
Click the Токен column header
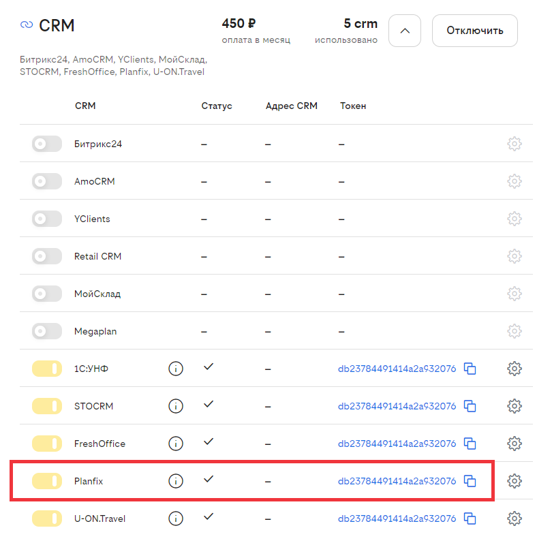[x=353, y=106]
